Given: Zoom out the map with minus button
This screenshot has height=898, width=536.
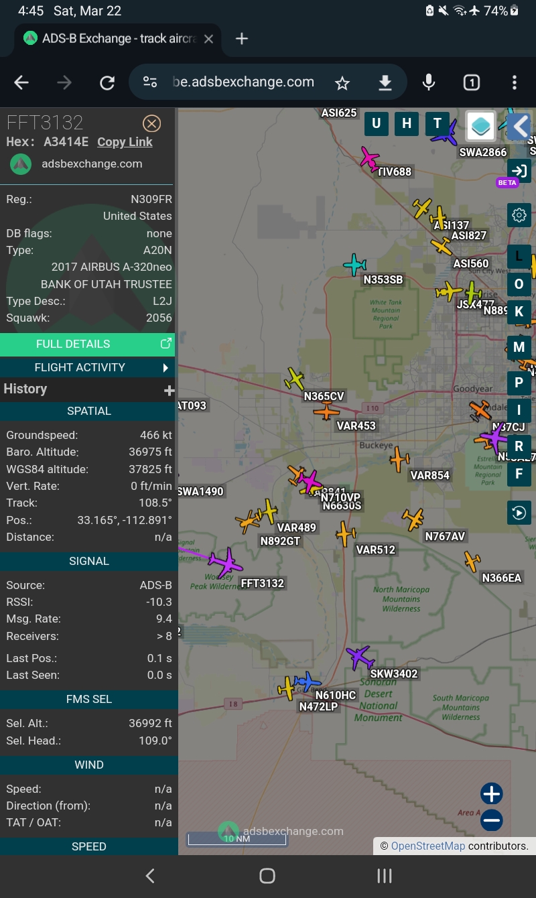Looking at the screenshot, I should click(492, 820).
